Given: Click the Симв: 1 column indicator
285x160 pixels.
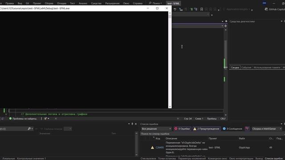Looking at the screenshot, I should 199,119.
